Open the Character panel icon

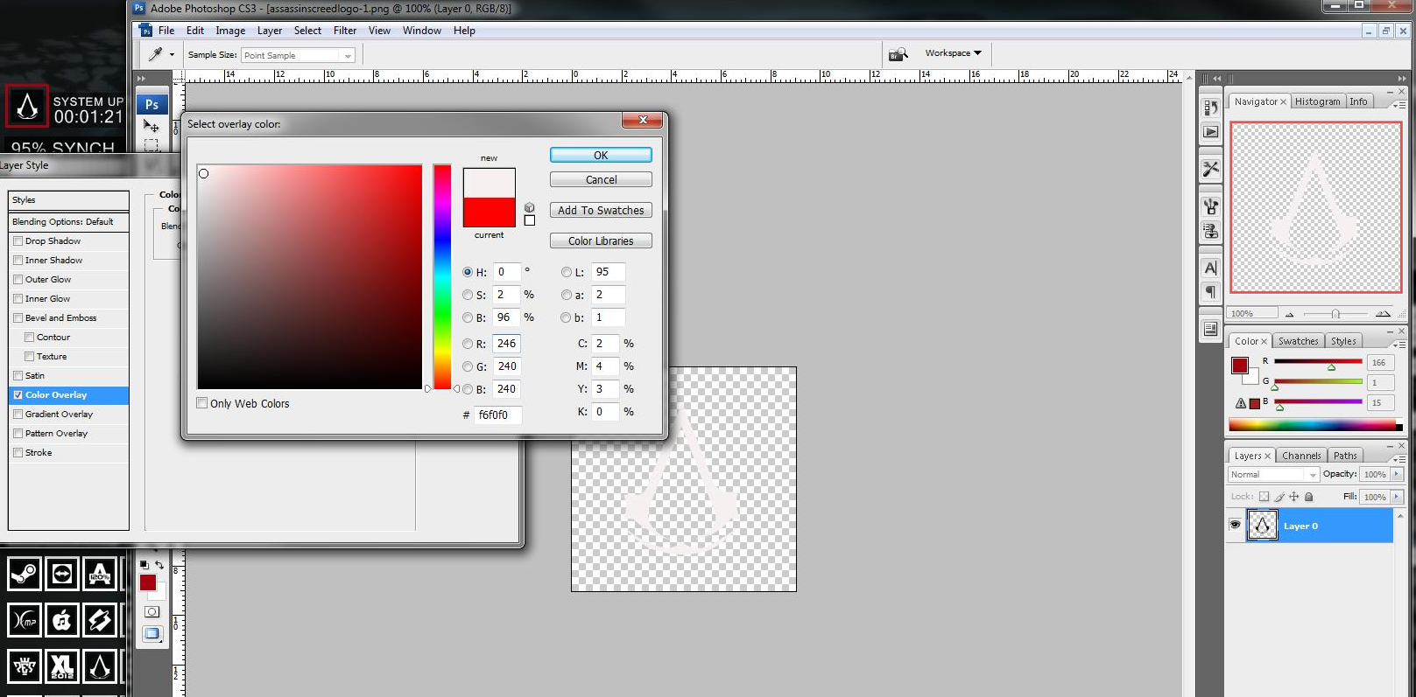[1210, 268]
